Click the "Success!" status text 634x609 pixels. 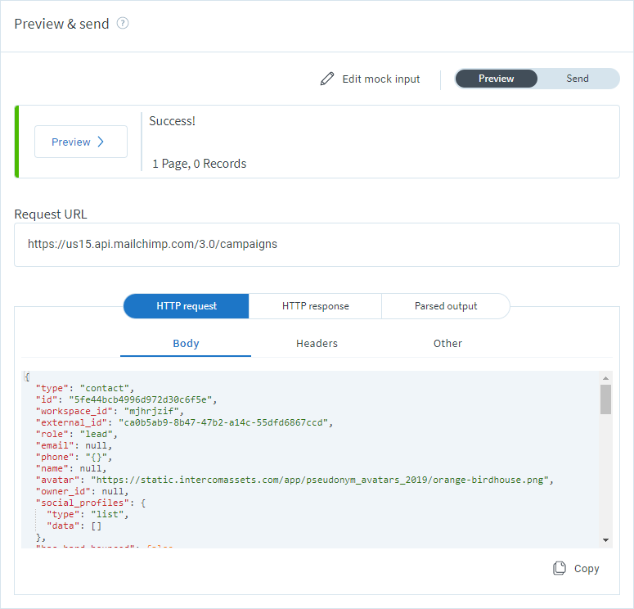[x=173, y=121]
